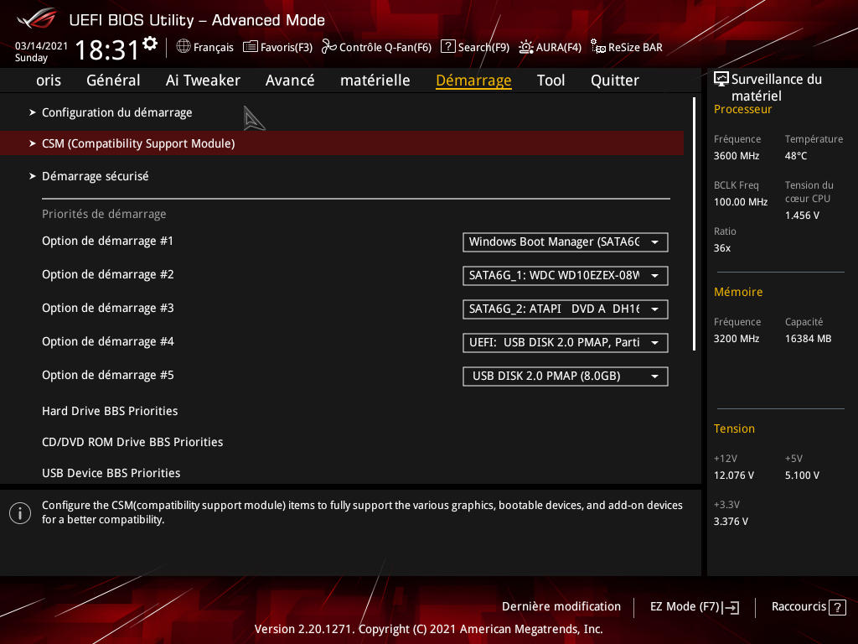Click the AURA lighting icon
The image size is (858, 644).
click(x=526, y=47)
